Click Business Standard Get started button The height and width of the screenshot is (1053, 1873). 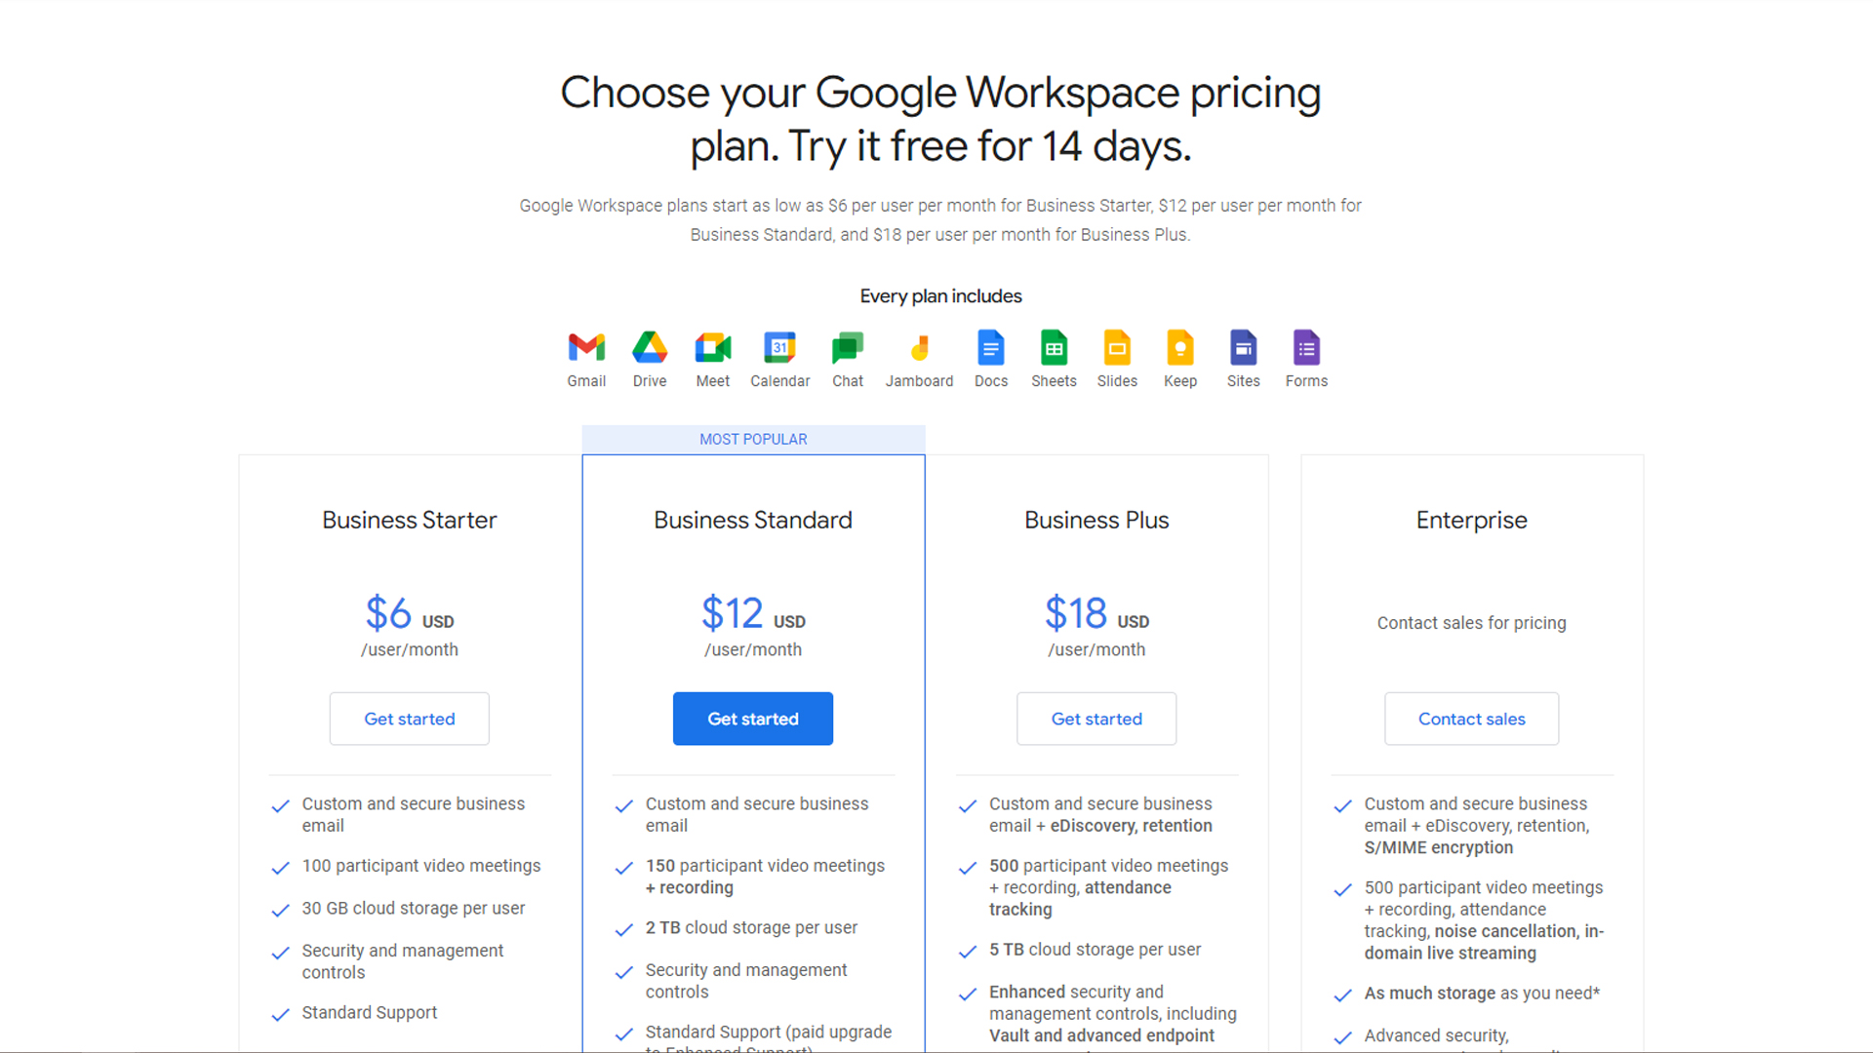point(752,719)
